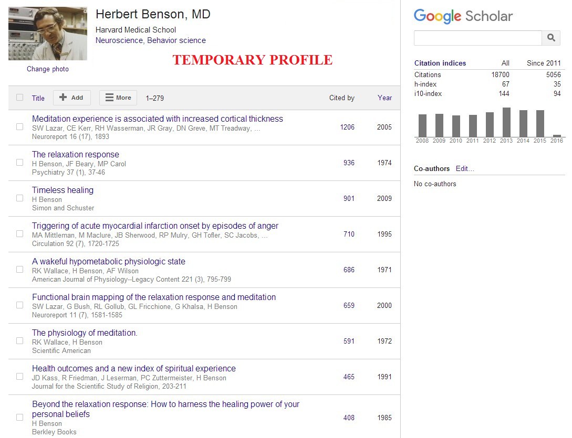Screen dimensions: 572x438
Task: Click the year 2005 cell
Action: (384, 127)
